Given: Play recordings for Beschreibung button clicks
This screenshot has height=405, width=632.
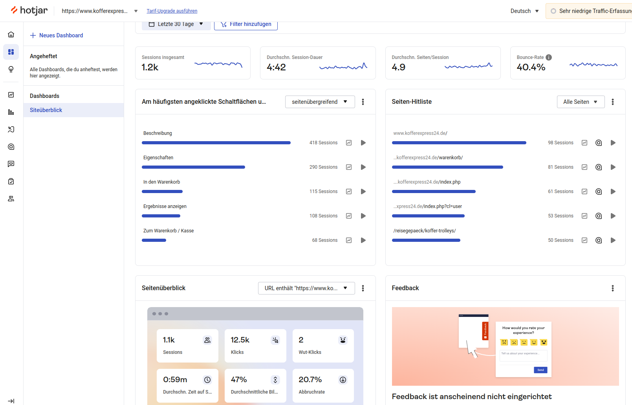Looking at the screenshot, I should (x=363, y=143).
